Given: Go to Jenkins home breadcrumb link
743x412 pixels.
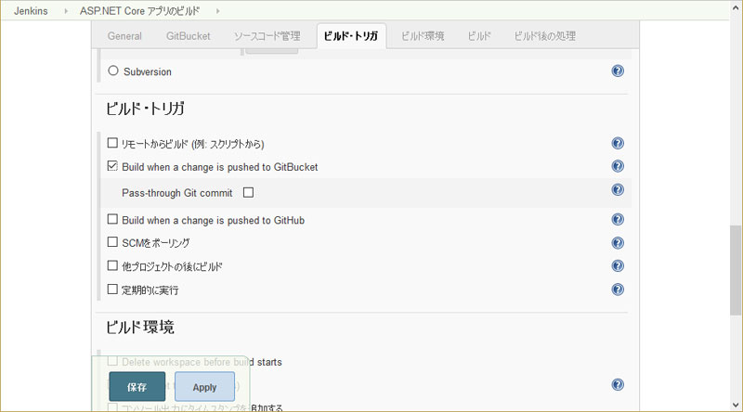Looking at the screenshot, I should point(31,11).
